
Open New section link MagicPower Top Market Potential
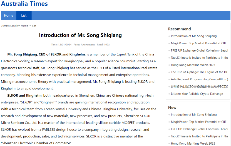click(198, 122)
